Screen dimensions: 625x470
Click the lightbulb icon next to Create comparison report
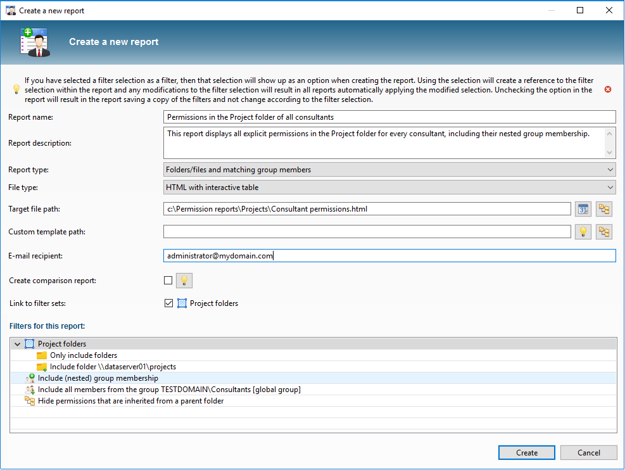(x=184, y=280)
